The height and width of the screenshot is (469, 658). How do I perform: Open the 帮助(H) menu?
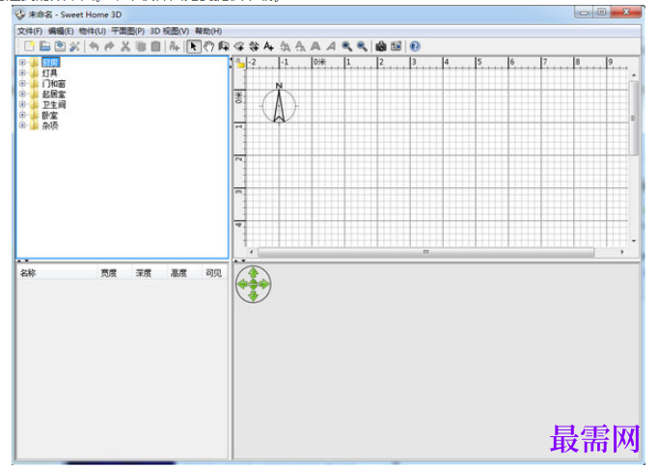click(x=208, y=31)
